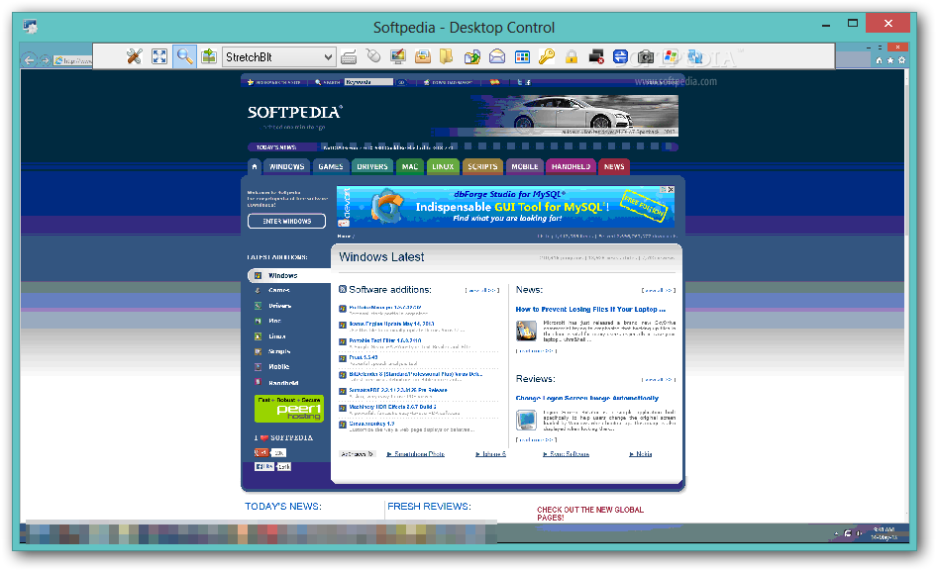
Task: Open the Softpedia home tab icon
Action: [x=255, y=166]
